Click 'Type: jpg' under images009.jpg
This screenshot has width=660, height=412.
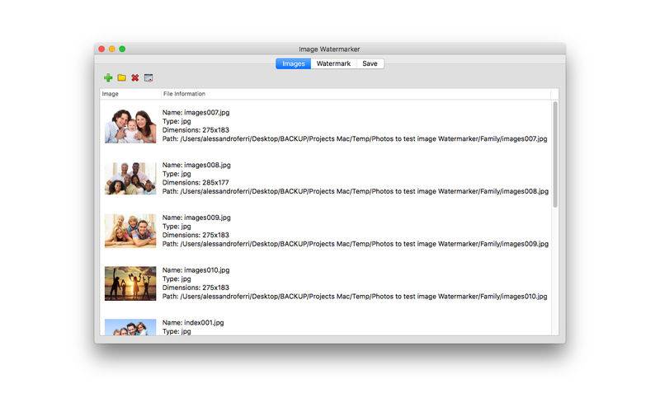(x=177, y=226)
